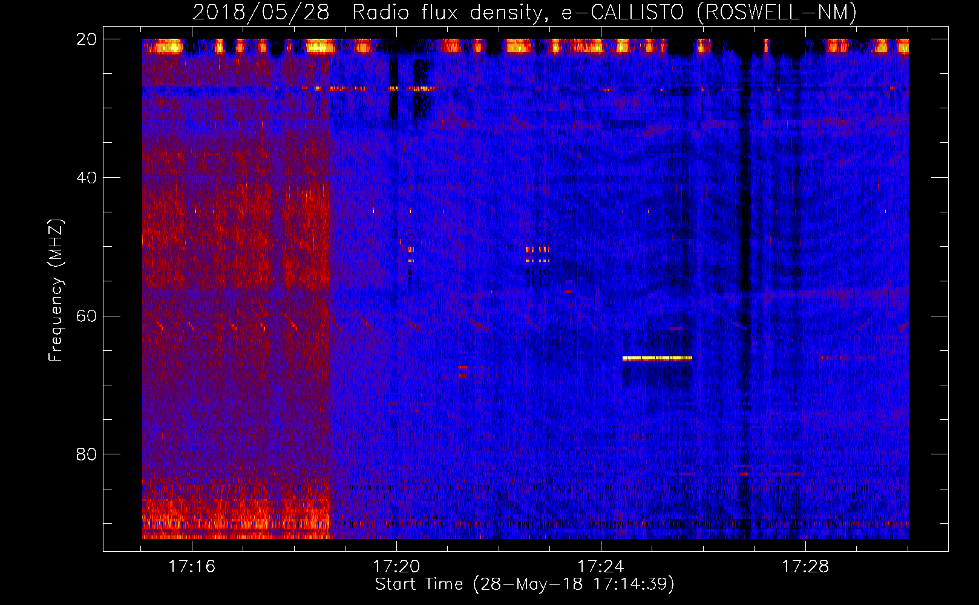This screenshot has height=605, width=979.
Task: Click the 17:28 time tick label
Action: [805, 567]
